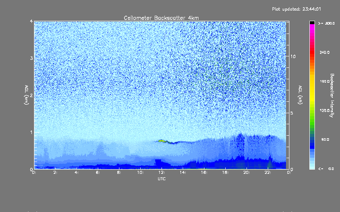Click the black top cap of the colorbar
The image size is (340, 212).
pos(312,22)
